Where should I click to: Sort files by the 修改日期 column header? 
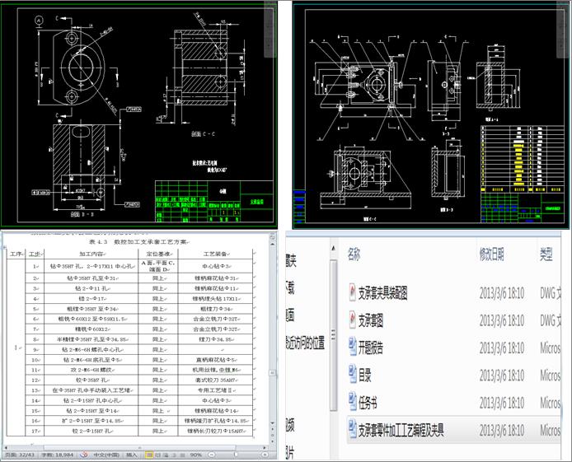click(x=496, y=254)
